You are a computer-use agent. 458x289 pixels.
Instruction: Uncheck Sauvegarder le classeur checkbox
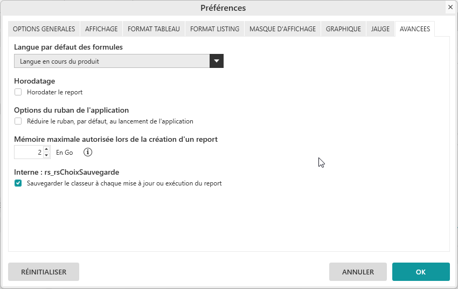click(x=18, y=183)
